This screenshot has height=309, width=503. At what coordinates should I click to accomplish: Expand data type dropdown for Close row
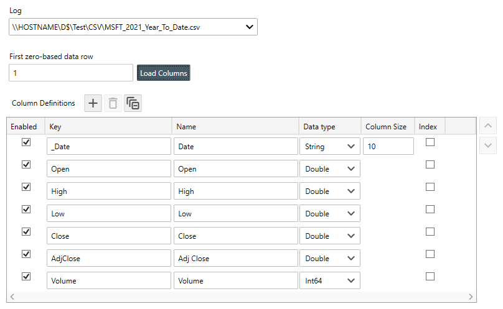click(330, 236)
